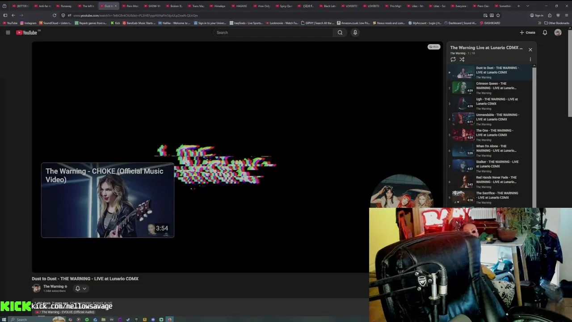Click the search magnifier button
This screenshot has width=572, height=322.
[x=340, y=32]
